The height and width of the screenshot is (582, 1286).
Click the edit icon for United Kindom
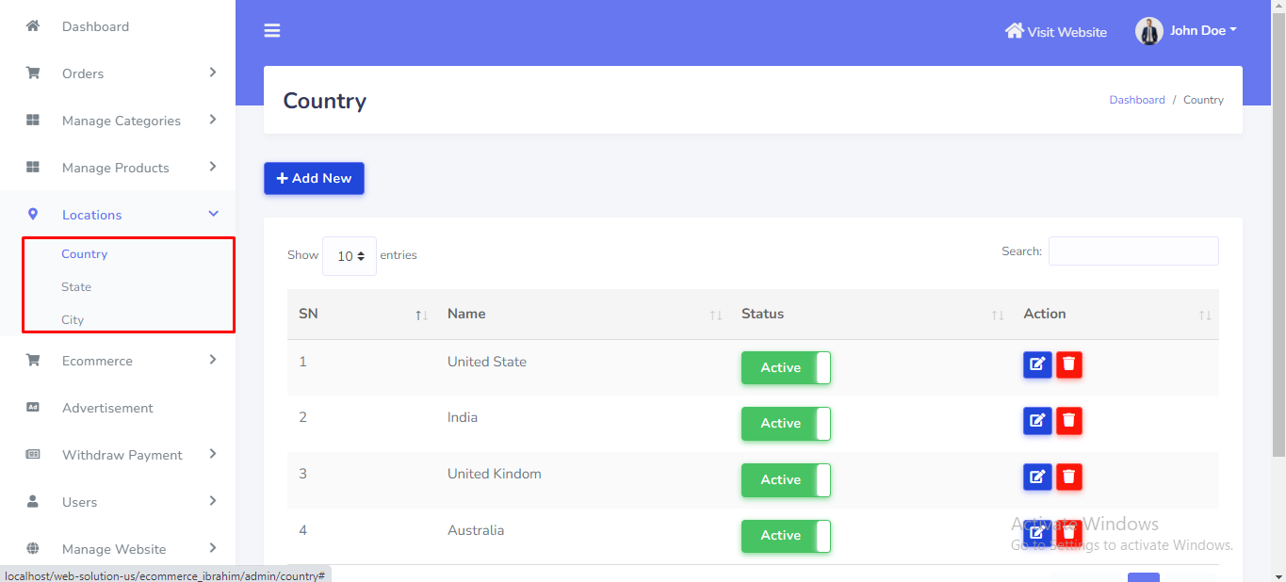click(1037, 477)
